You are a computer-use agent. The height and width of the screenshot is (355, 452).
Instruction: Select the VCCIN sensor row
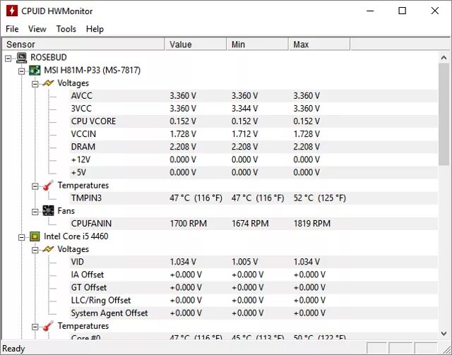254,134
